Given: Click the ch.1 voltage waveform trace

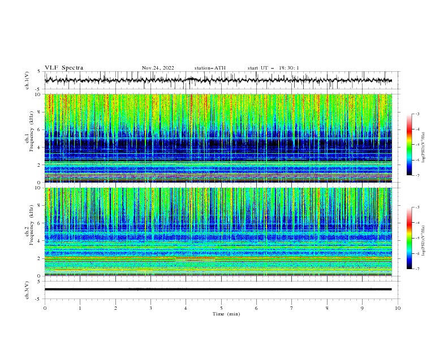Looking at the screenshot, I should pos(218,80).
